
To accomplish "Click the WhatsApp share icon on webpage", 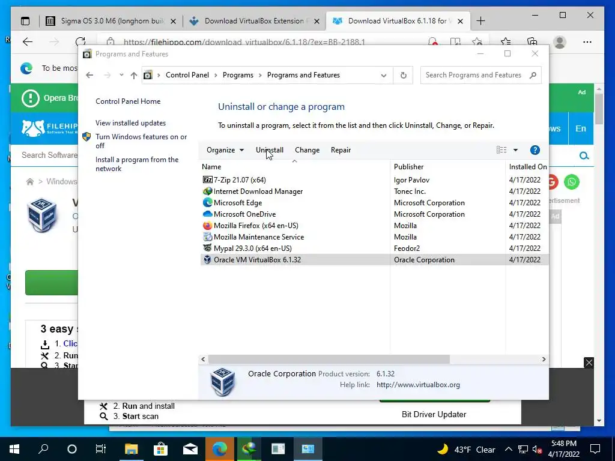I will tap(572, 182).
